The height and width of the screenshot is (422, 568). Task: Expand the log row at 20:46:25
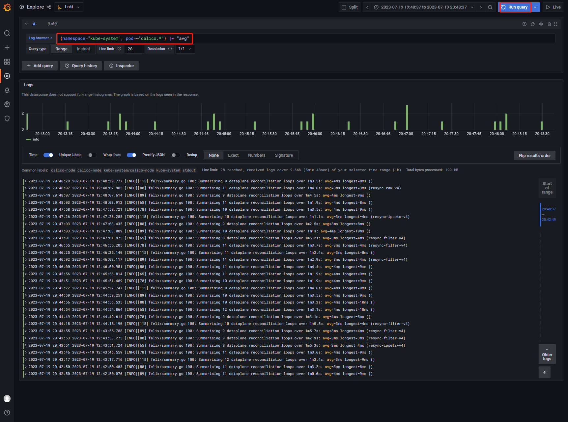26,253
